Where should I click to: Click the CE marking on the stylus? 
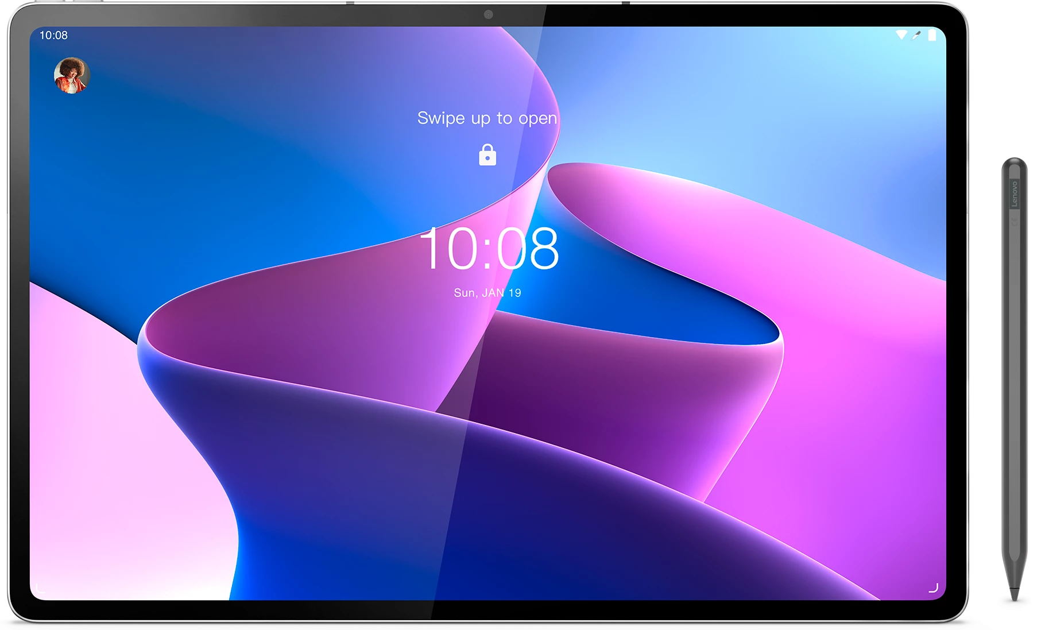pyautogui.click(x=1014, y=221)
